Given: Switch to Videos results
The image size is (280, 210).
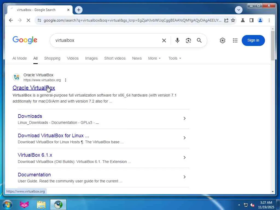Looking at the screenshot, I should coord(73,59).
